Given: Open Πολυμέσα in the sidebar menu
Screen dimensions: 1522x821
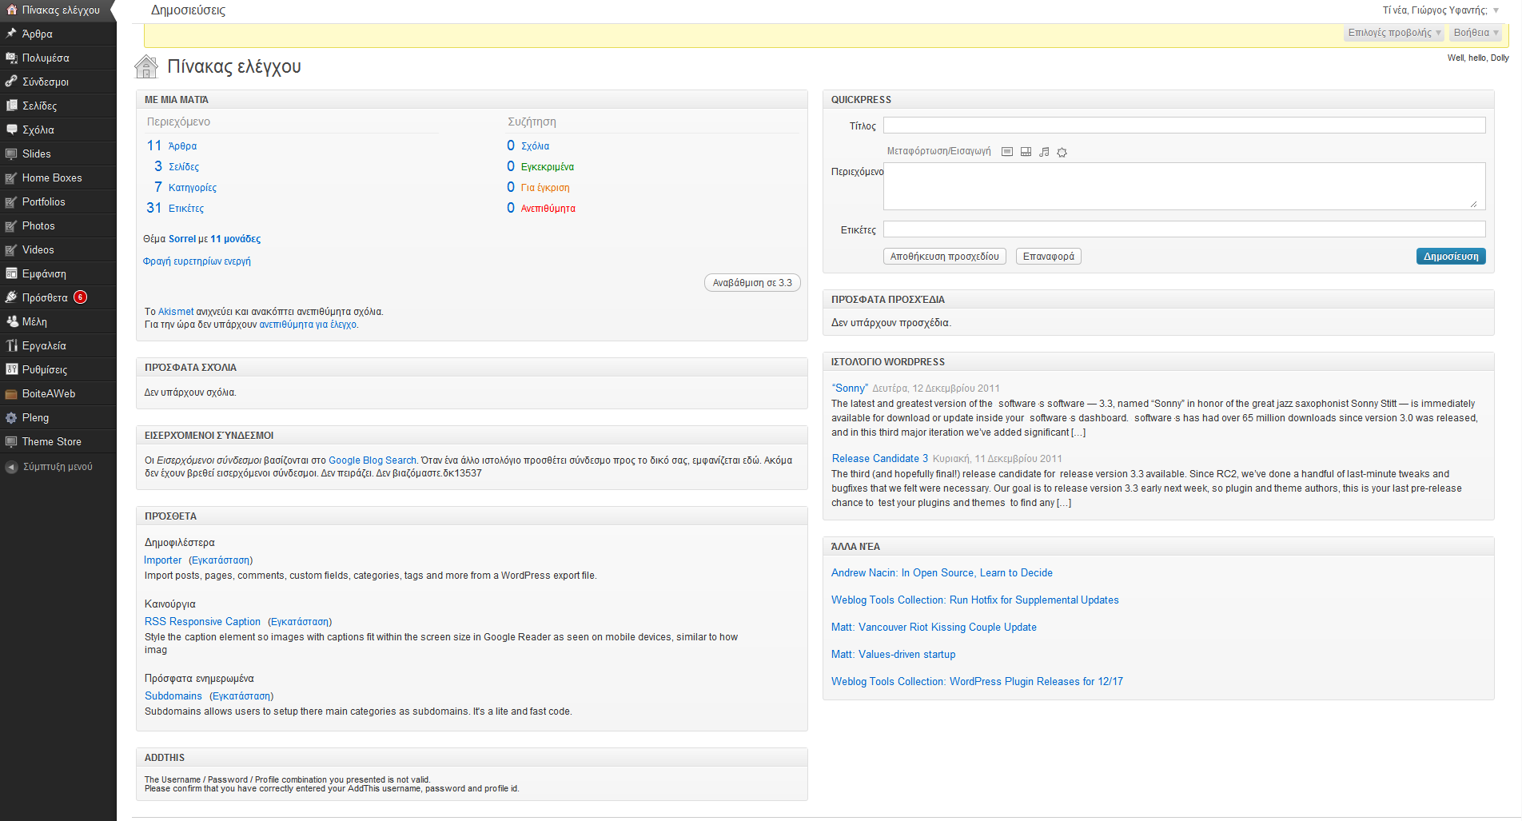Looking at the screenshot, I should pyautogui.click(x=46, y=58).
